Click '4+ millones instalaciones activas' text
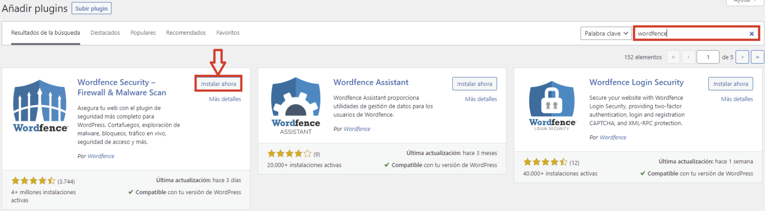Image resolution: width=765 pixels, height=211 pixels. pyautogui.click(x=44, y=196)
